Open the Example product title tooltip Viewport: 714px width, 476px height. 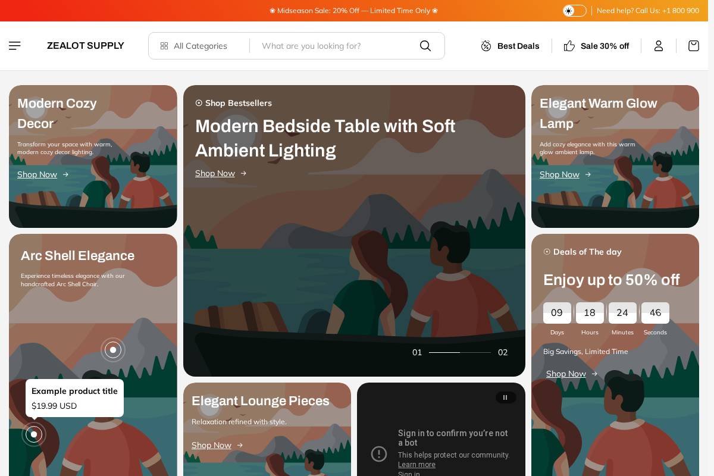tap(74, 391)
